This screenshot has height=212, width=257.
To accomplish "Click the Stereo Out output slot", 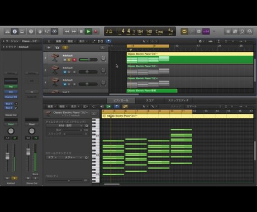I will (11, 115).
